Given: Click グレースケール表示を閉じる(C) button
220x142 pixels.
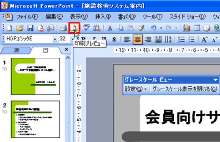Looking at the screenshot, I should 185,89.
